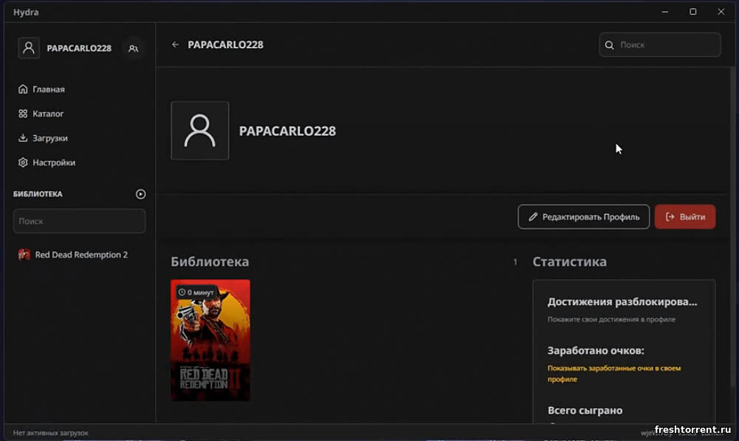The height and width of the screenshot is (441, 739).
Task: Click the library search field in the sidebar
Action: pyautogui.click(x=79, y=221)
